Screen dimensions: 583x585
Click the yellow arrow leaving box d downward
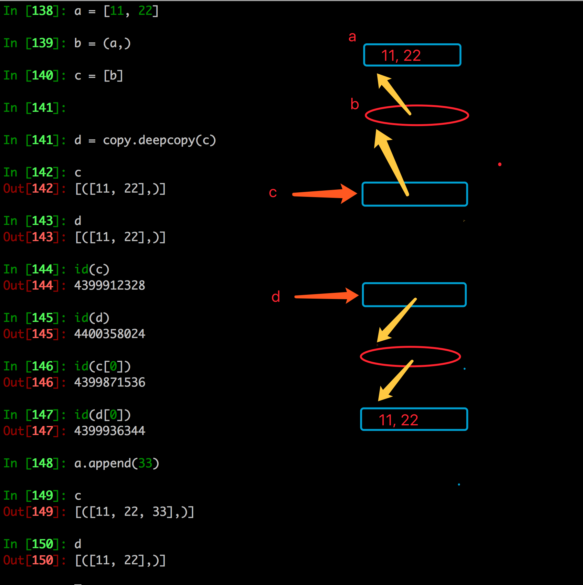click(x=397, y=320)
